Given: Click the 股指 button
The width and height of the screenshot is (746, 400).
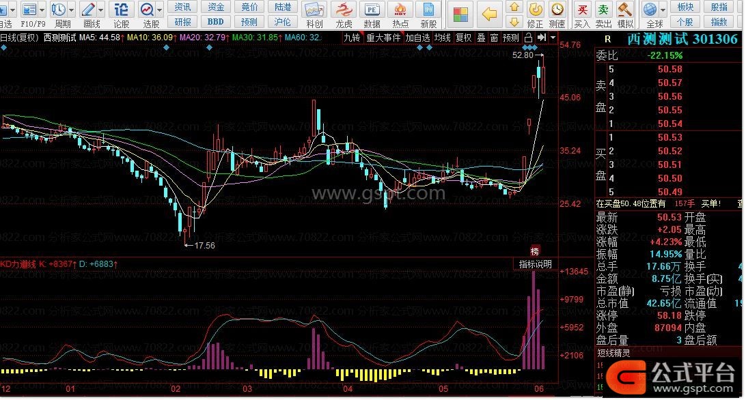Looking at the screenshot, I should click(719, 7).
